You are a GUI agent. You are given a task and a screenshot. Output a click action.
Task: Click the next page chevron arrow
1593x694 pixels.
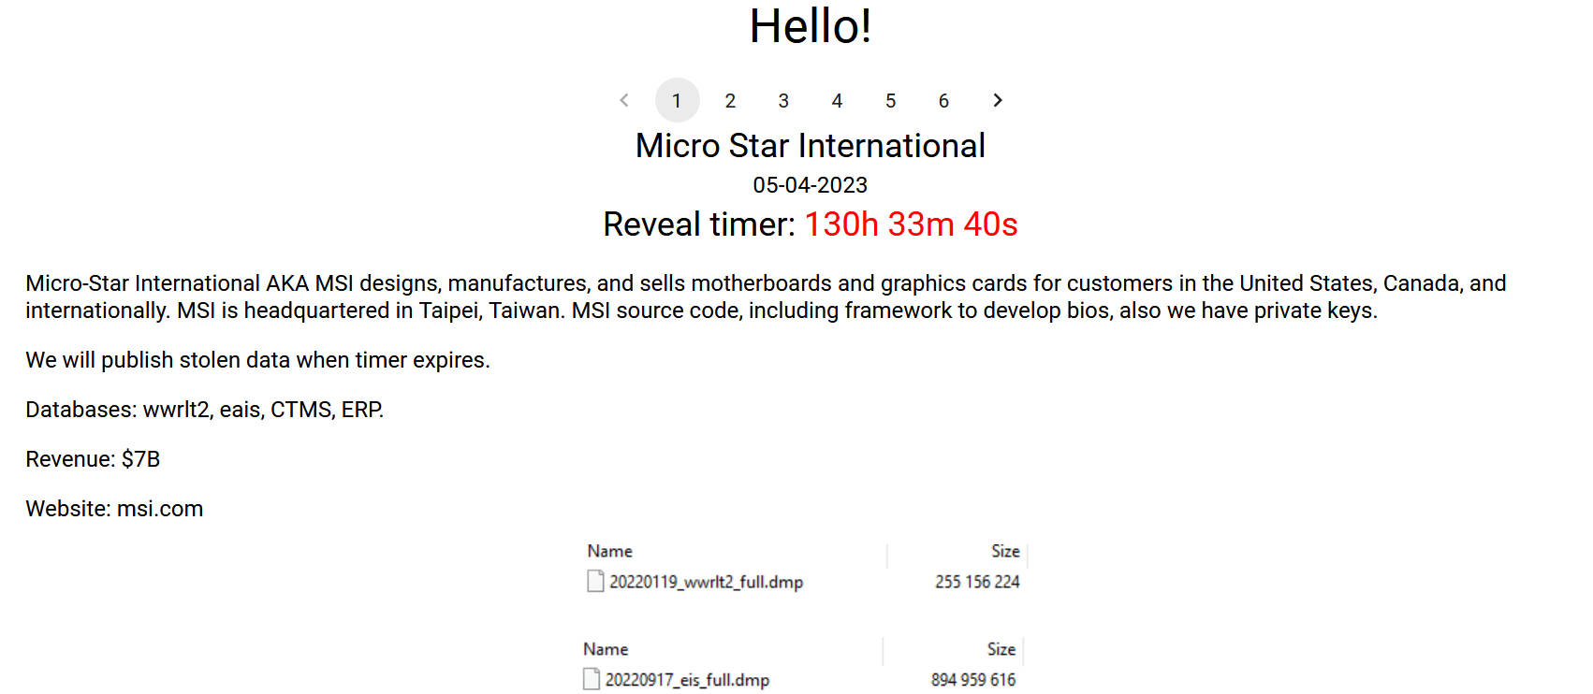coord(998,100)
